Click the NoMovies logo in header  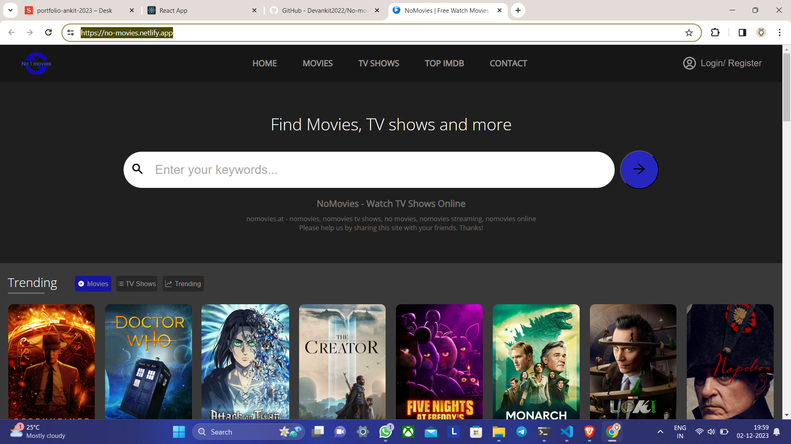pyautogui.click(x=36, y=63)
